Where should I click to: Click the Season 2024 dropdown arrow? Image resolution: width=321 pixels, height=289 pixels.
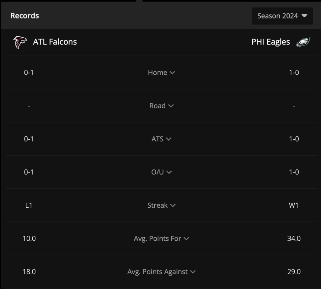304,16
